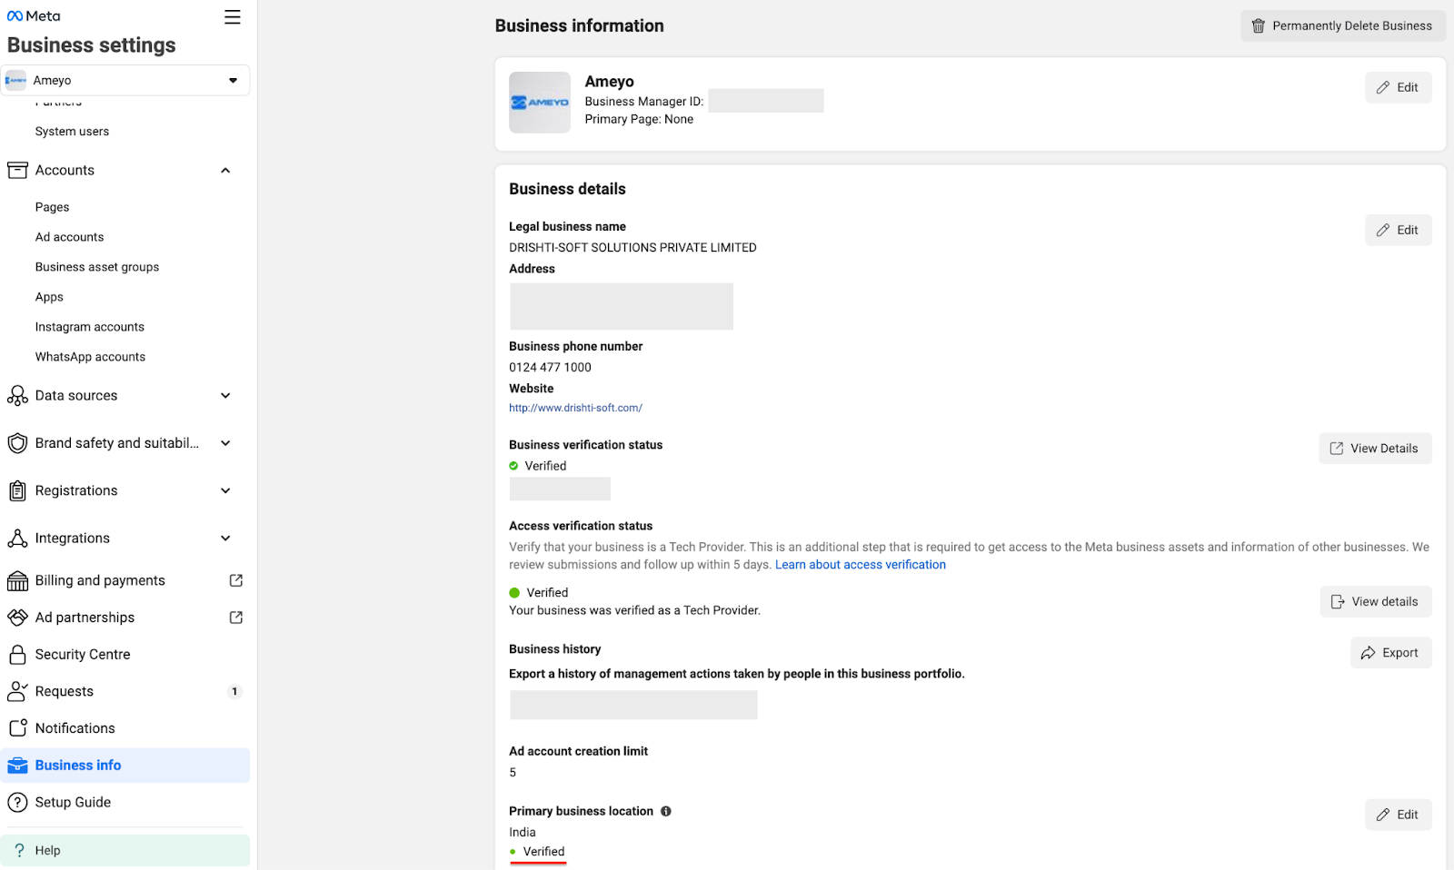Viewport: 1454px width, 870px height.
Task: Click the Billing and payments external link icon
Action: click(x=236, y=580)
